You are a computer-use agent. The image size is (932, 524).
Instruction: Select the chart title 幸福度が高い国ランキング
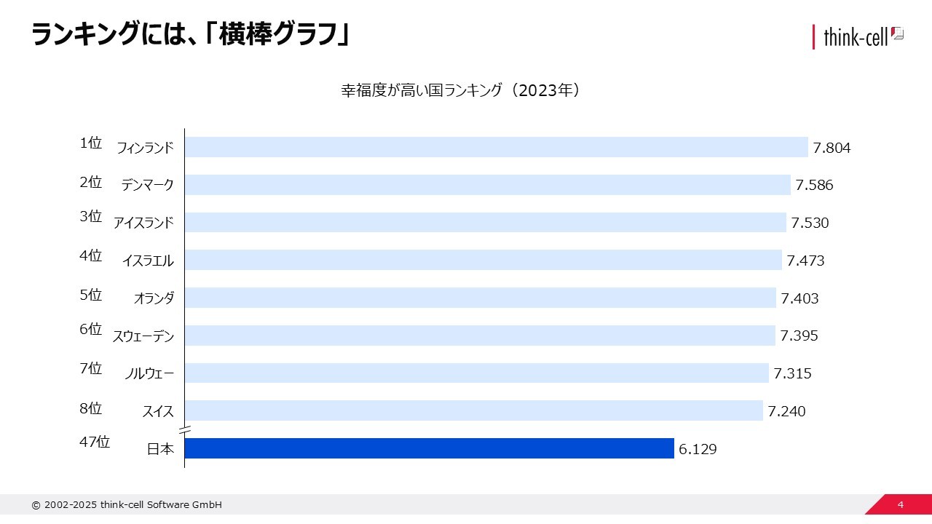(x=460, y=90)
